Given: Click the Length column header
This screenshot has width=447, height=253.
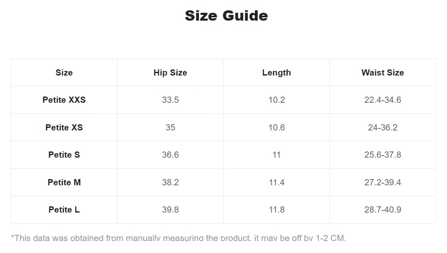Looking at the screenshot, I should pyautogui.click(x=276, y=73).
